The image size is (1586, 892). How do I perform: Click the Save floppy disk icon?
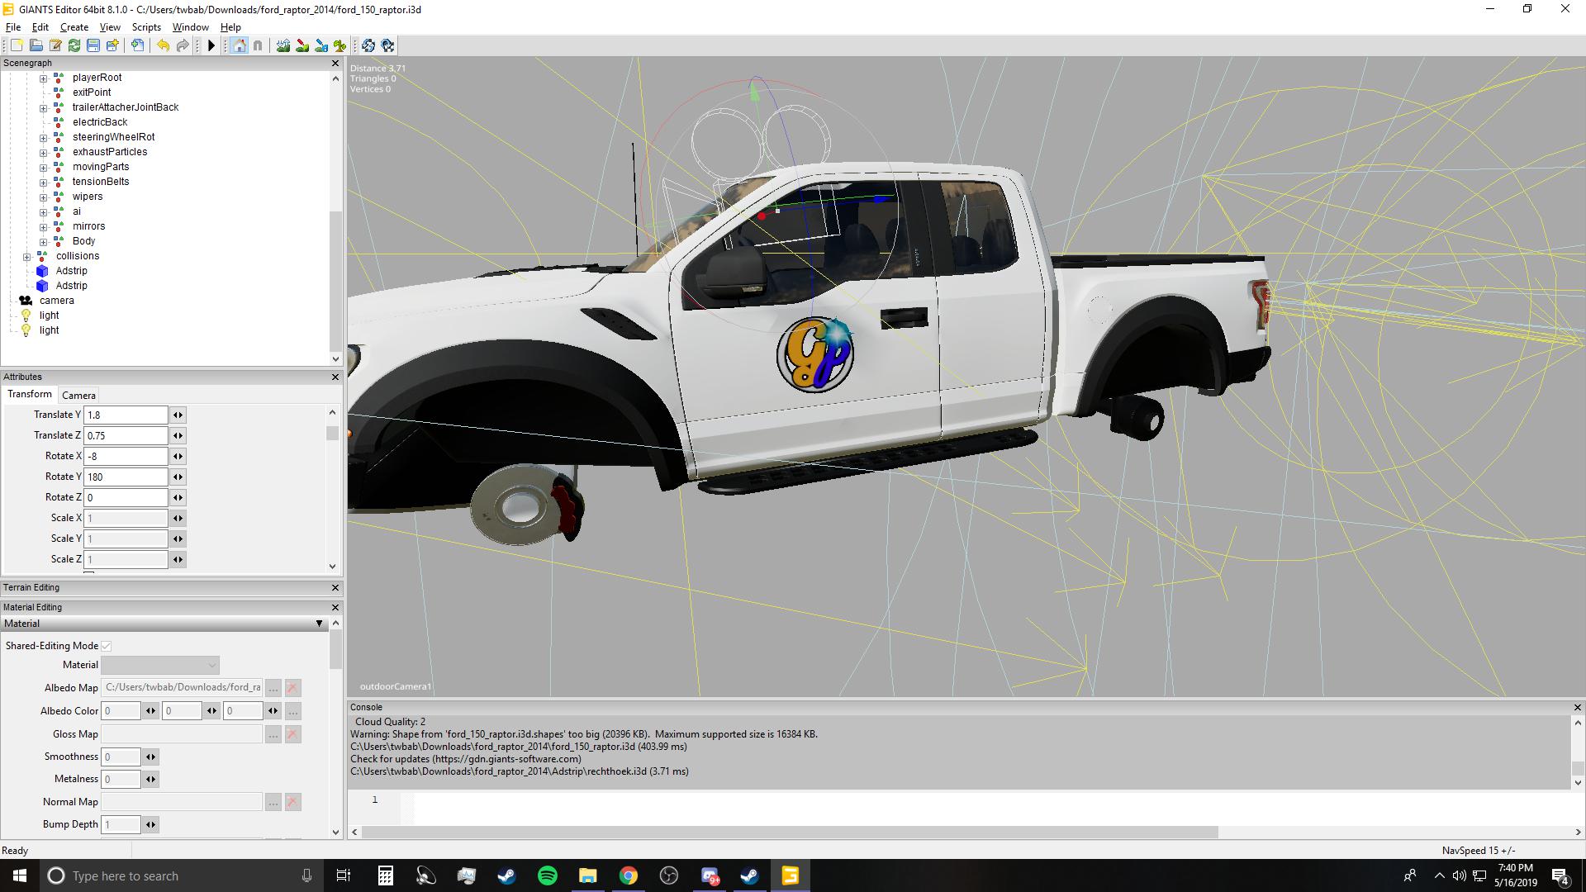tap(93, 45)
